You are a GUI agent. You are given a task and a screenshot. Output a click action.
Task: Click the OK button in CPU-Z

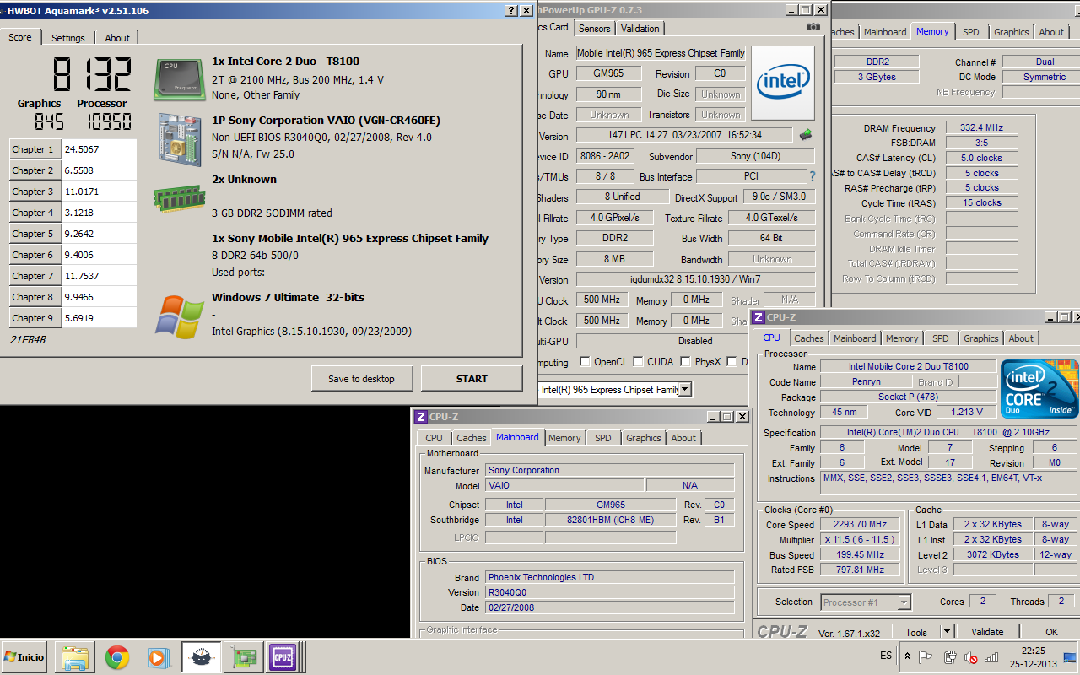(1051, 631)
